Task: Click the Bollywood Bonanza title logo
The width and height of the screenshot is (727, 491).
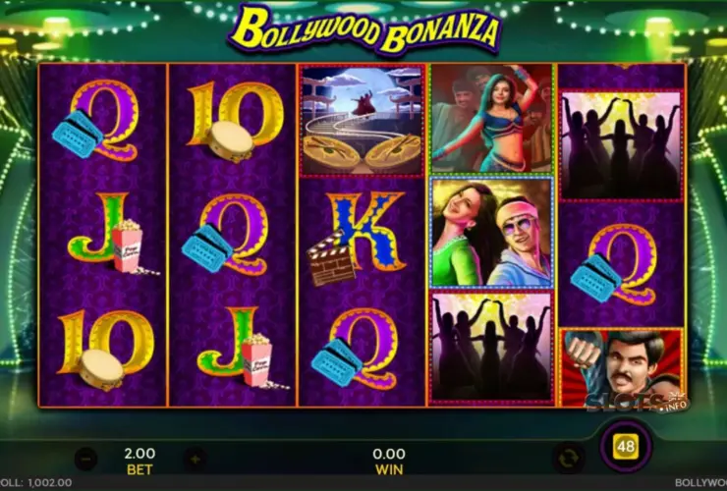Action: tap(364, 28)
